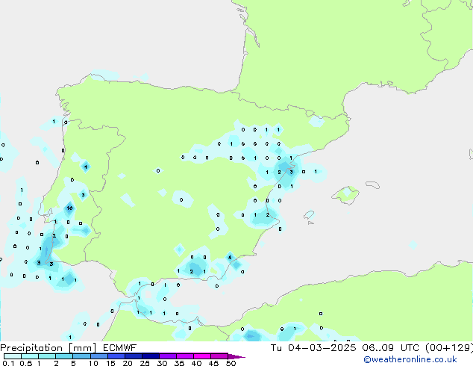Viewport: 473px width, 366px height.
Task: Click the "4" value near southeast Spain coast
Action: point(230,257)
